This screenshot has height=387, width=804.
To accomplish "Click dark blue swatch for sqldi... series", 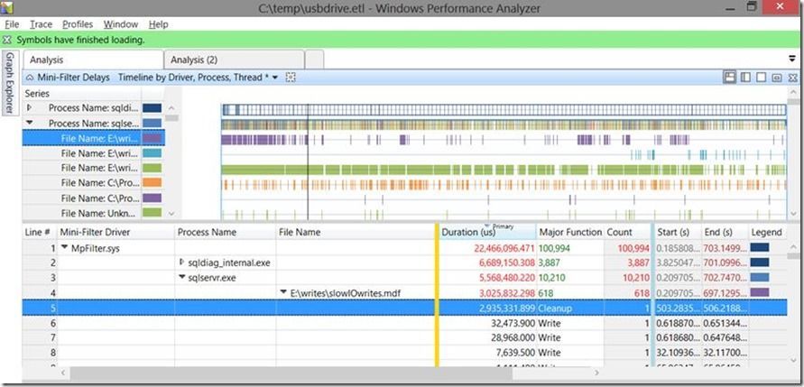I will click(x=152, y=108).
